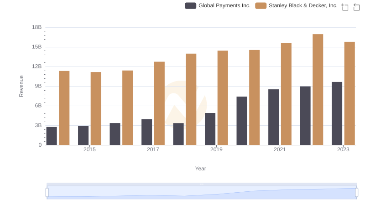
Task: Click the 0 y-axis label
Action: pyautogui.click(x=40, y=145)
